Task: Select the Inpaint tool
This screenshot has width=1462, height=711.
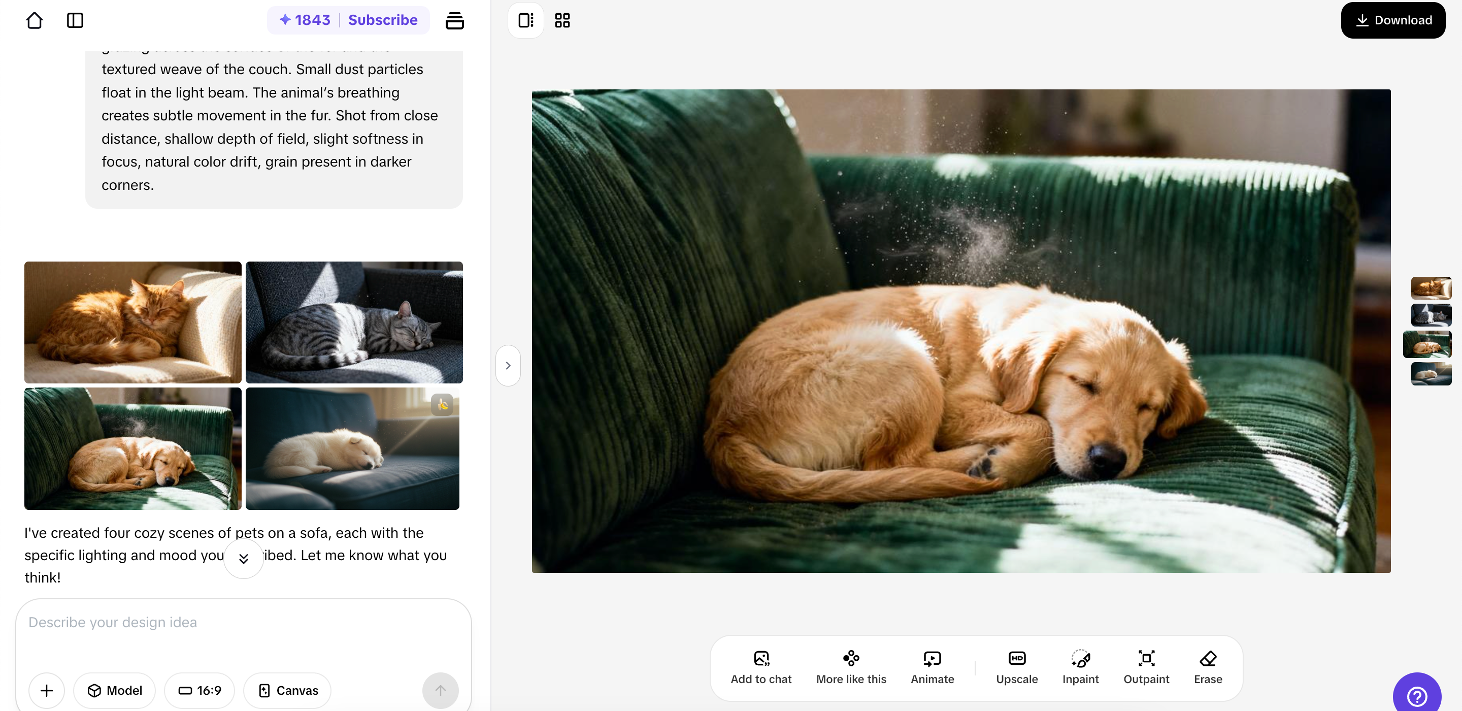Action: (1080, 667)
